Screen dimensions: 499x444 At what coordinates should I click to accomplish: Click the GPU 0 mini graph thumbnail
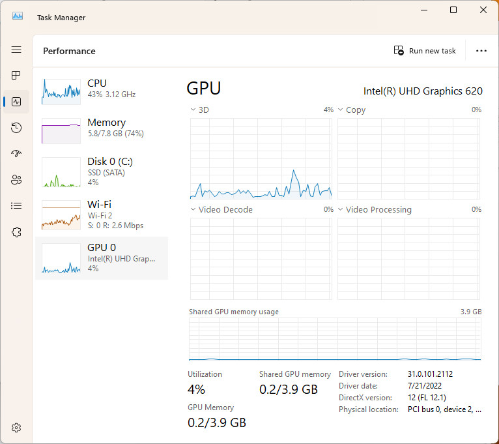(x=61, y=258)
